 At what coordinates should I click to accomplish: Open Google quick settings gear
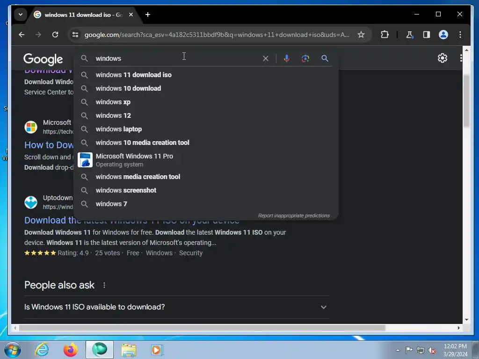click(x=443, y=58)
